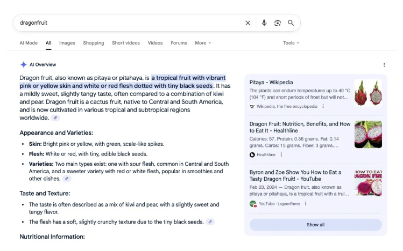This screenshot has width=403, height=251.
Task: Switch to the Images tab
Action: point(67,43)
